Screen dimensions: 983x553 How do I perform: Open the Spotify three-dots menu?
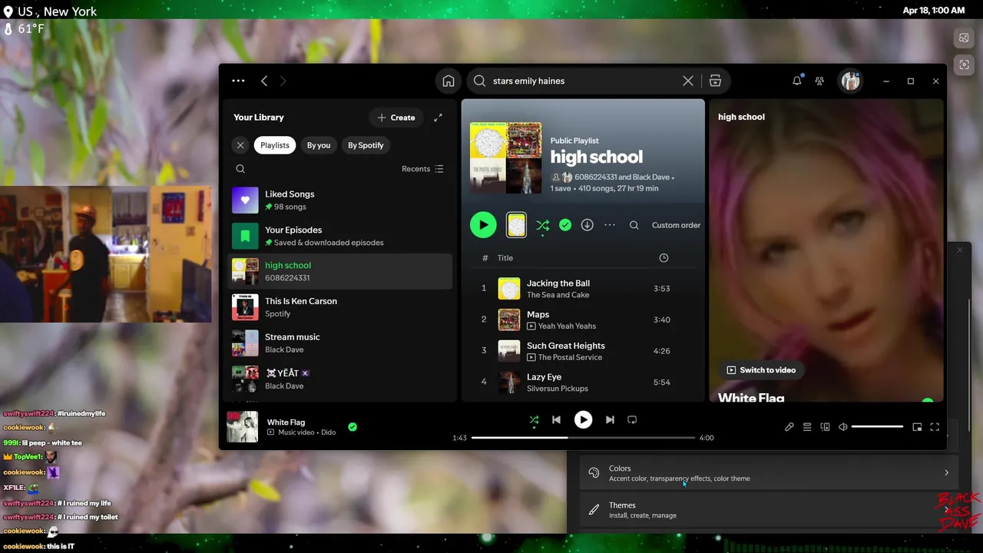238,81
